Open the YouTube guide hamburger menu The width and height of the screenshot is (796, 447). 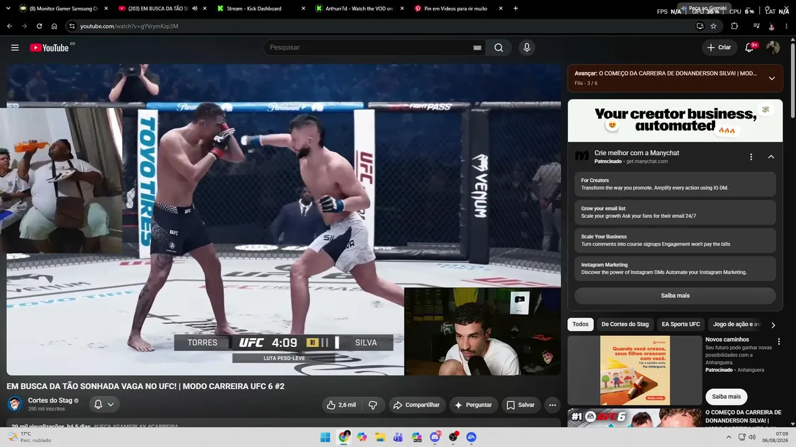point(15,48)
